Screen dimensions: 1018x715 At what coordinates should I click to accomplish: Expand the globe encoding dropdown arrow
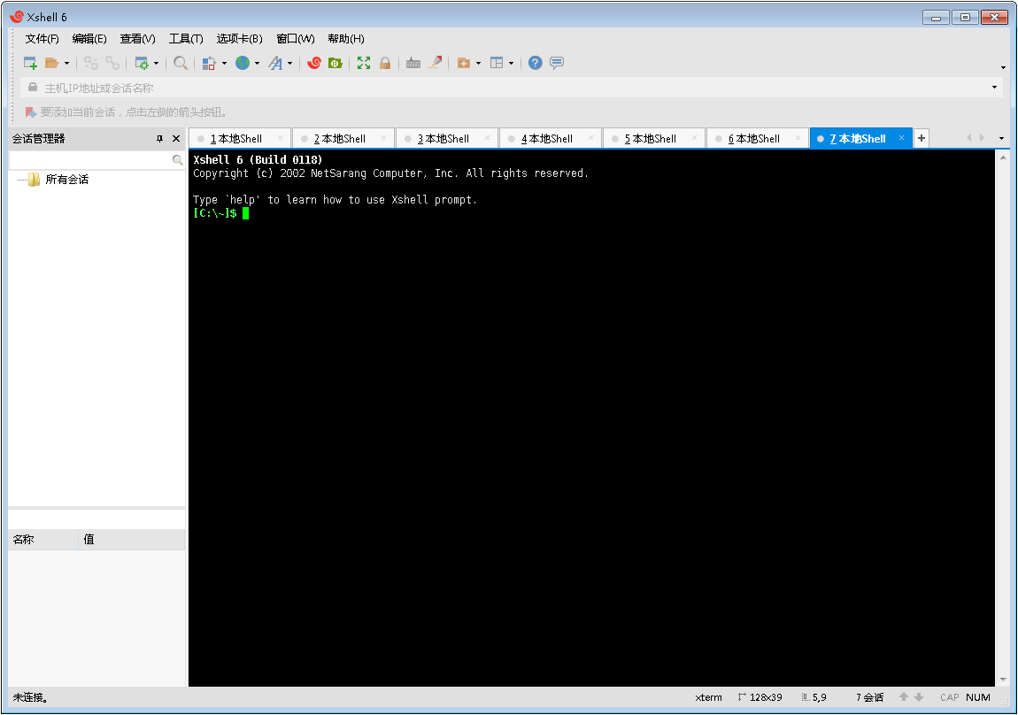[257, 64]
